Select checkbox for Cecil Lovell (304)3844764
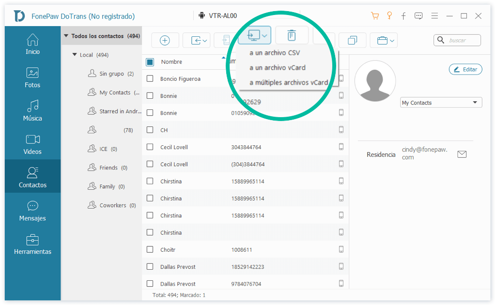 click(x=150, y=164)
